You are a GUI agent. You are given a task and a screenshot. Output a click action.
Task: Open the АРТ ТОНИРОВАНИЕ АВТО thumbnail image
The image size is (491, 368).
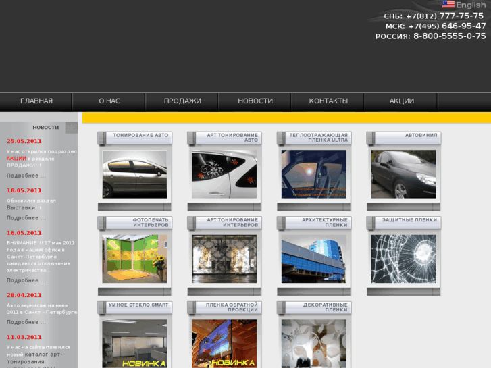point(224,174)
